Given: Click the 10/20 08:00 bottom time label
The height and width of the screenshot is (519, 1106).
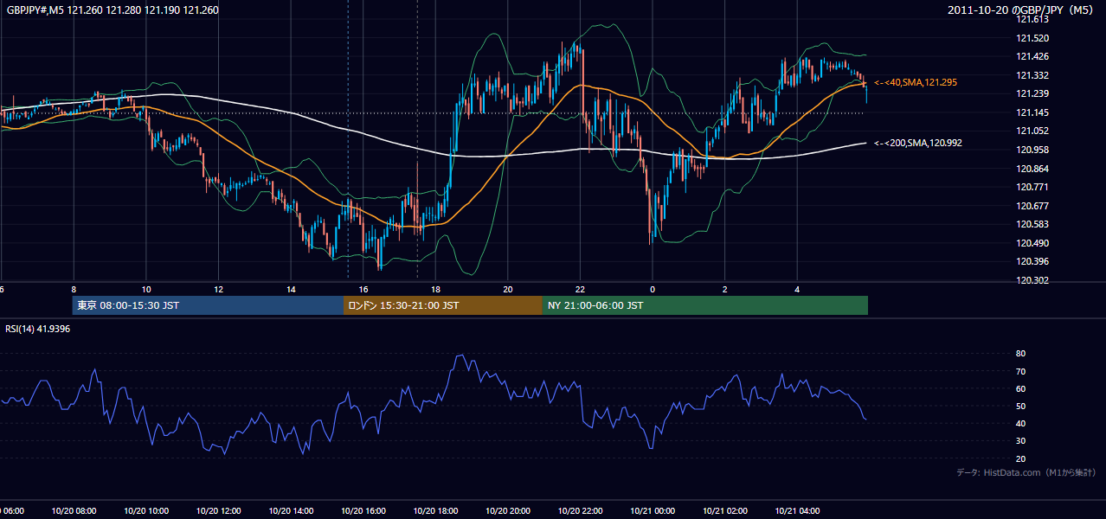Looking at the screenshot, I should pos(74,511).
